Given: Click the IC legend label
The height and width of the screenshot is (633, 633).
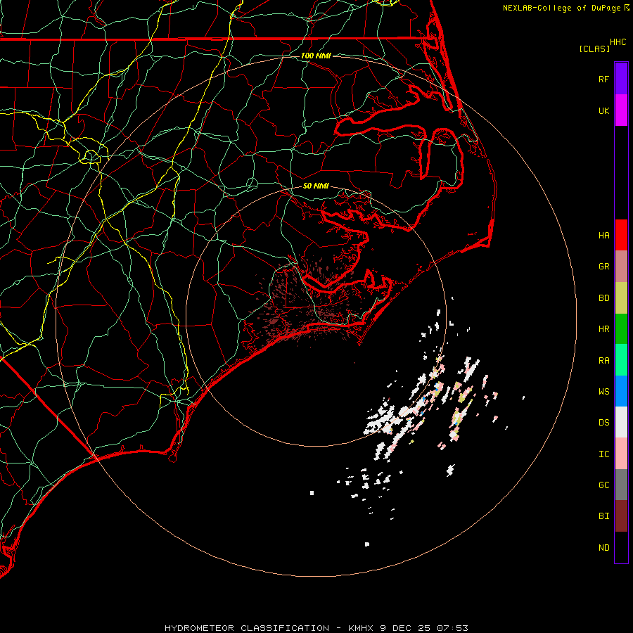Looking at the screenshot, I should click(x=603, y=454).
